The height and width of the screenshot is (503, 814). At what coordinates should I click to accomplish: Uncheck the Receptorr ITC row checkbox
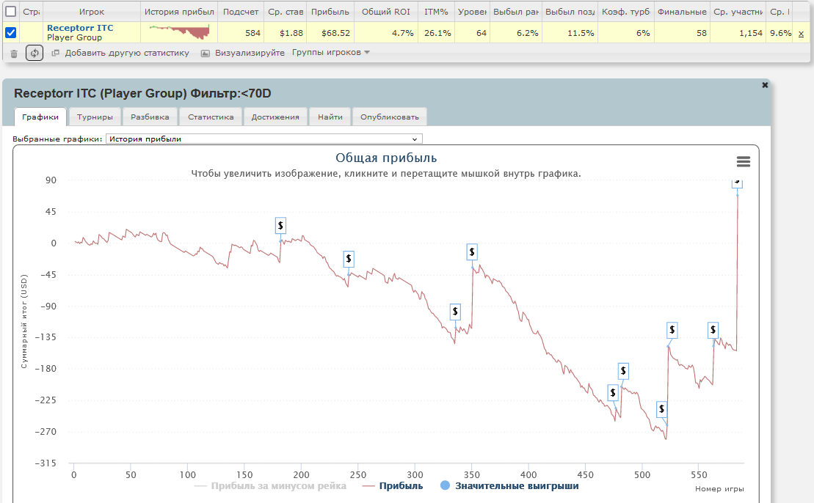pos(10,33)
